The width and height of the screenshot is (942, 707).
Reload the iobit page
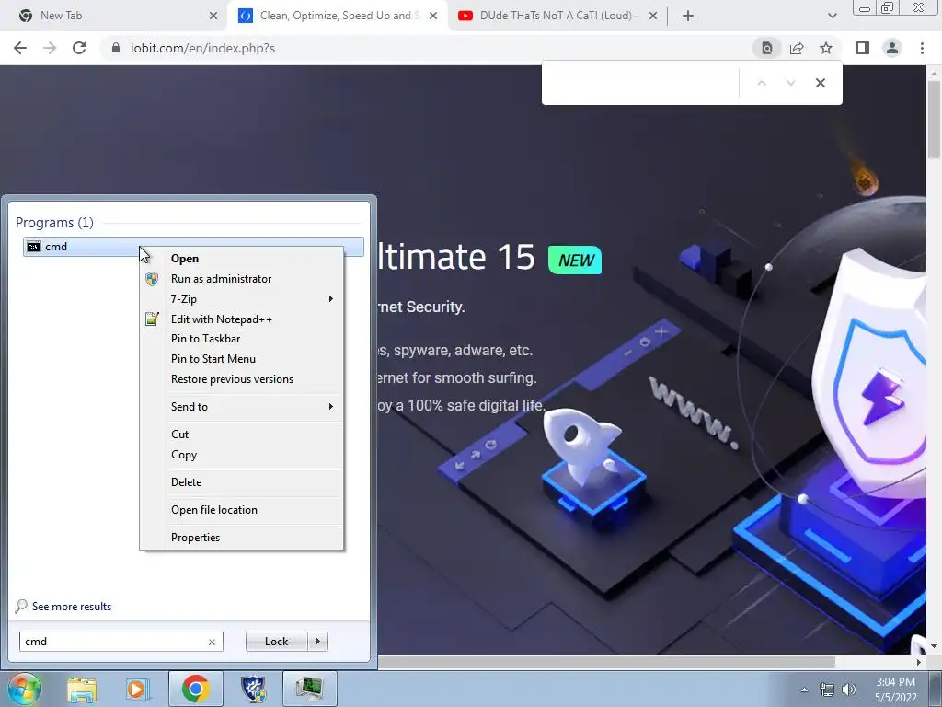(x=79, y=48)
